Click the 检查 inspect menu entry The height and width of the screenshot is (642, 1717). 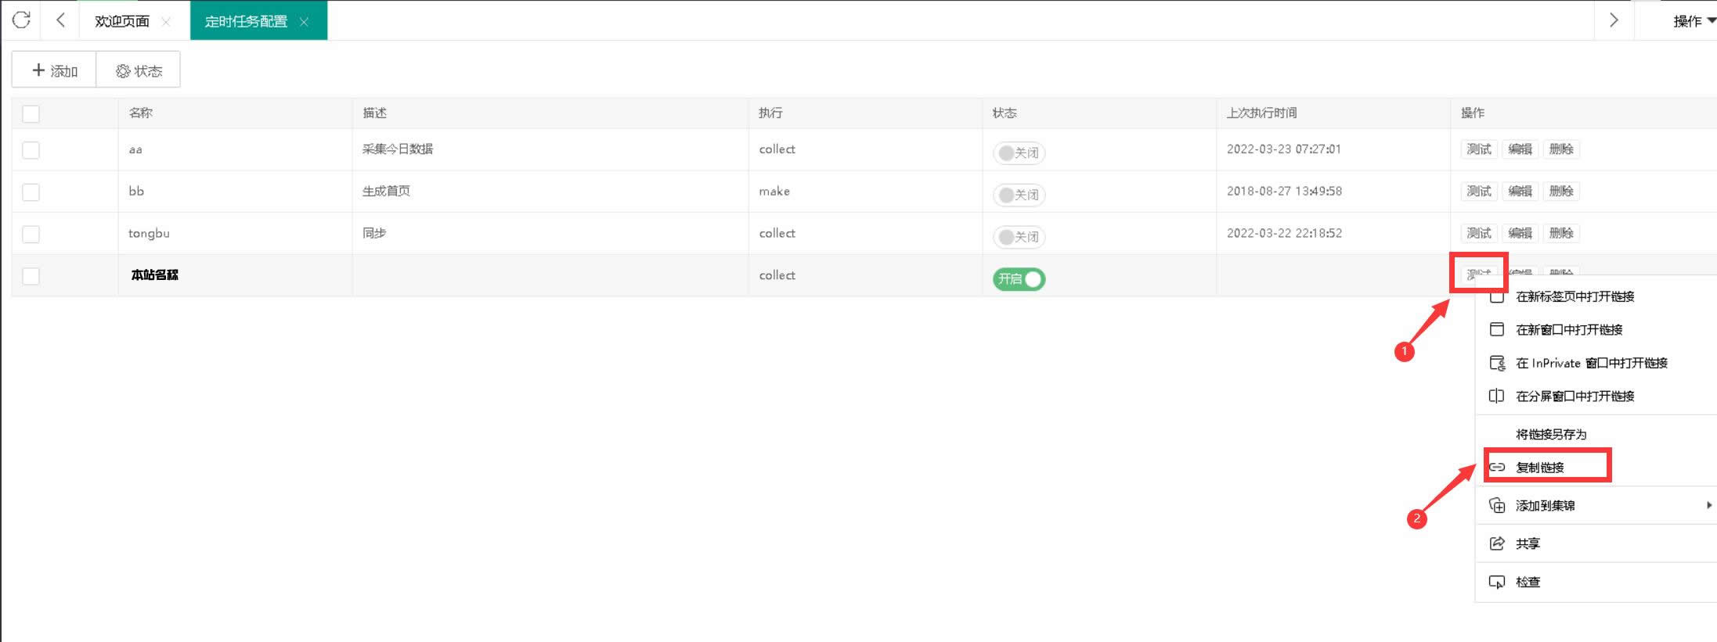click(x=1528, y=582)
